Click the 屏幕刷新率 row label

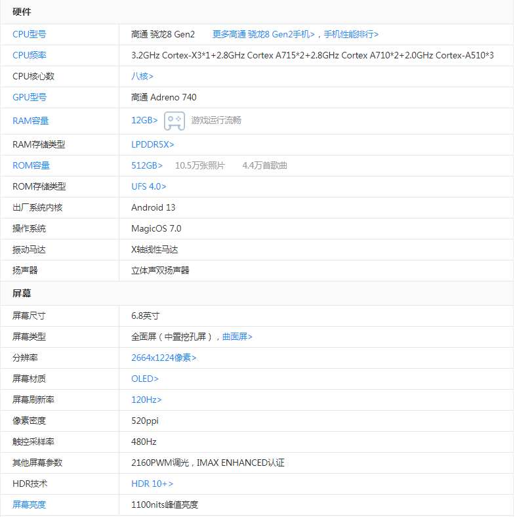tap(33, 400)
